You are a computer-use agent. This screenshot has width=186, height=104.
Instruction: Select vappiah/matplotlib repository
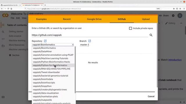pos(53,100)
